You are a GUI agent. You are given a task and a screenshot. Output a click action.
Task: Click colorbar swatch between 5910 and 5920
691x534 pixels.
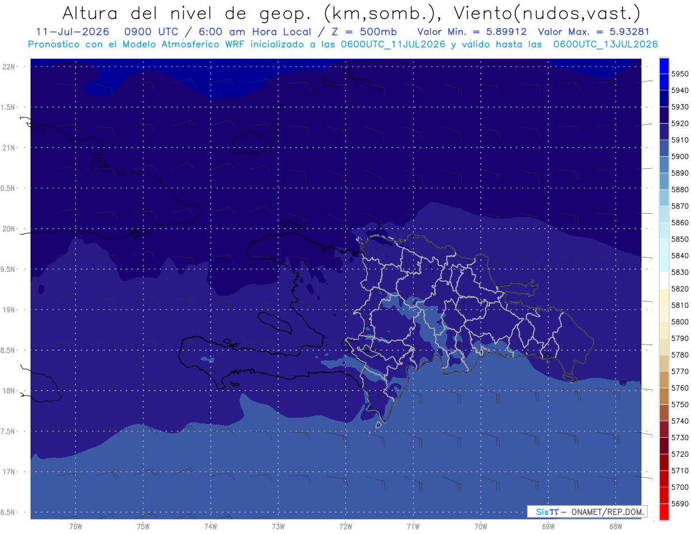pyautogui.click(x=664, y=132)
